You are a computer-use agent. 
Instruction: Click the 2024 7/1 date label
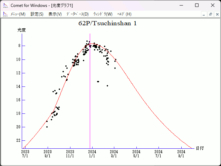158,154
